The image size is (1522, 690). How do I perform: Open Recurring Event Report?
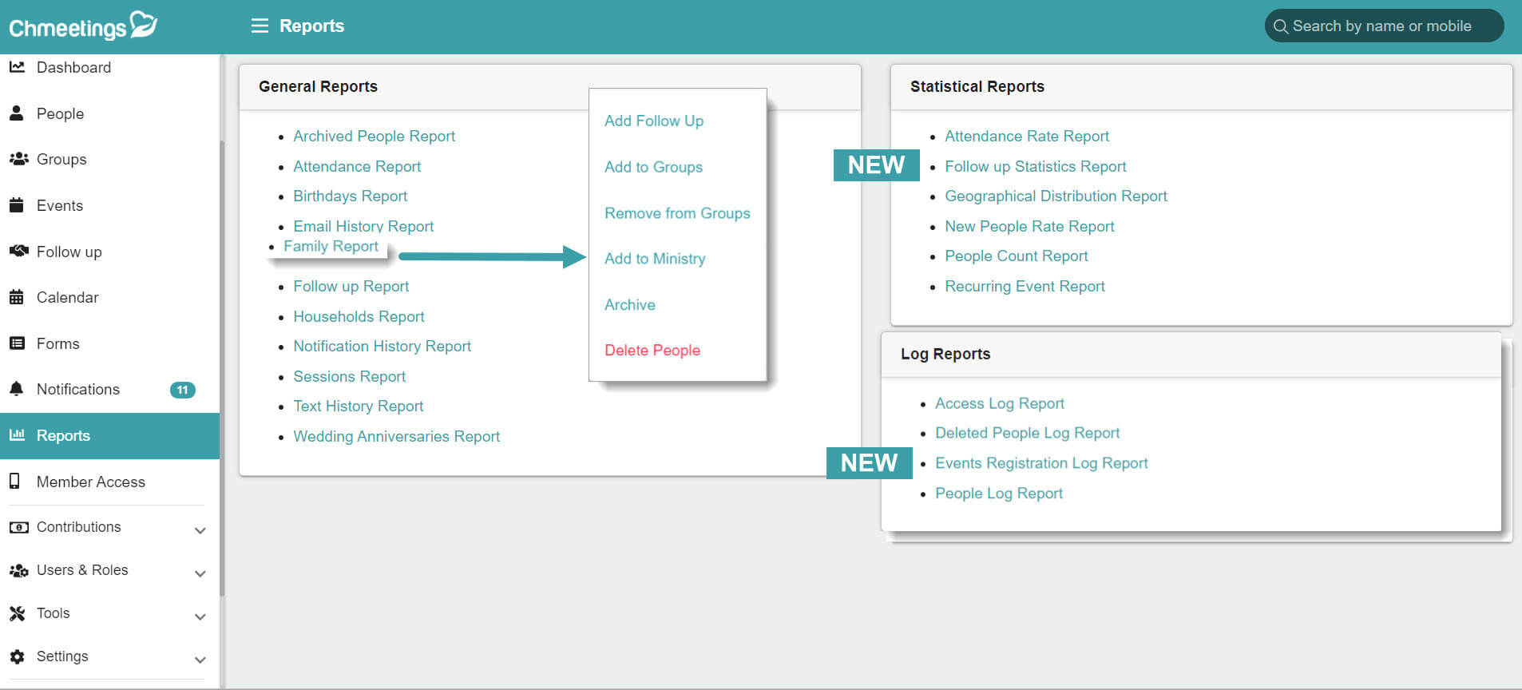1025,286
